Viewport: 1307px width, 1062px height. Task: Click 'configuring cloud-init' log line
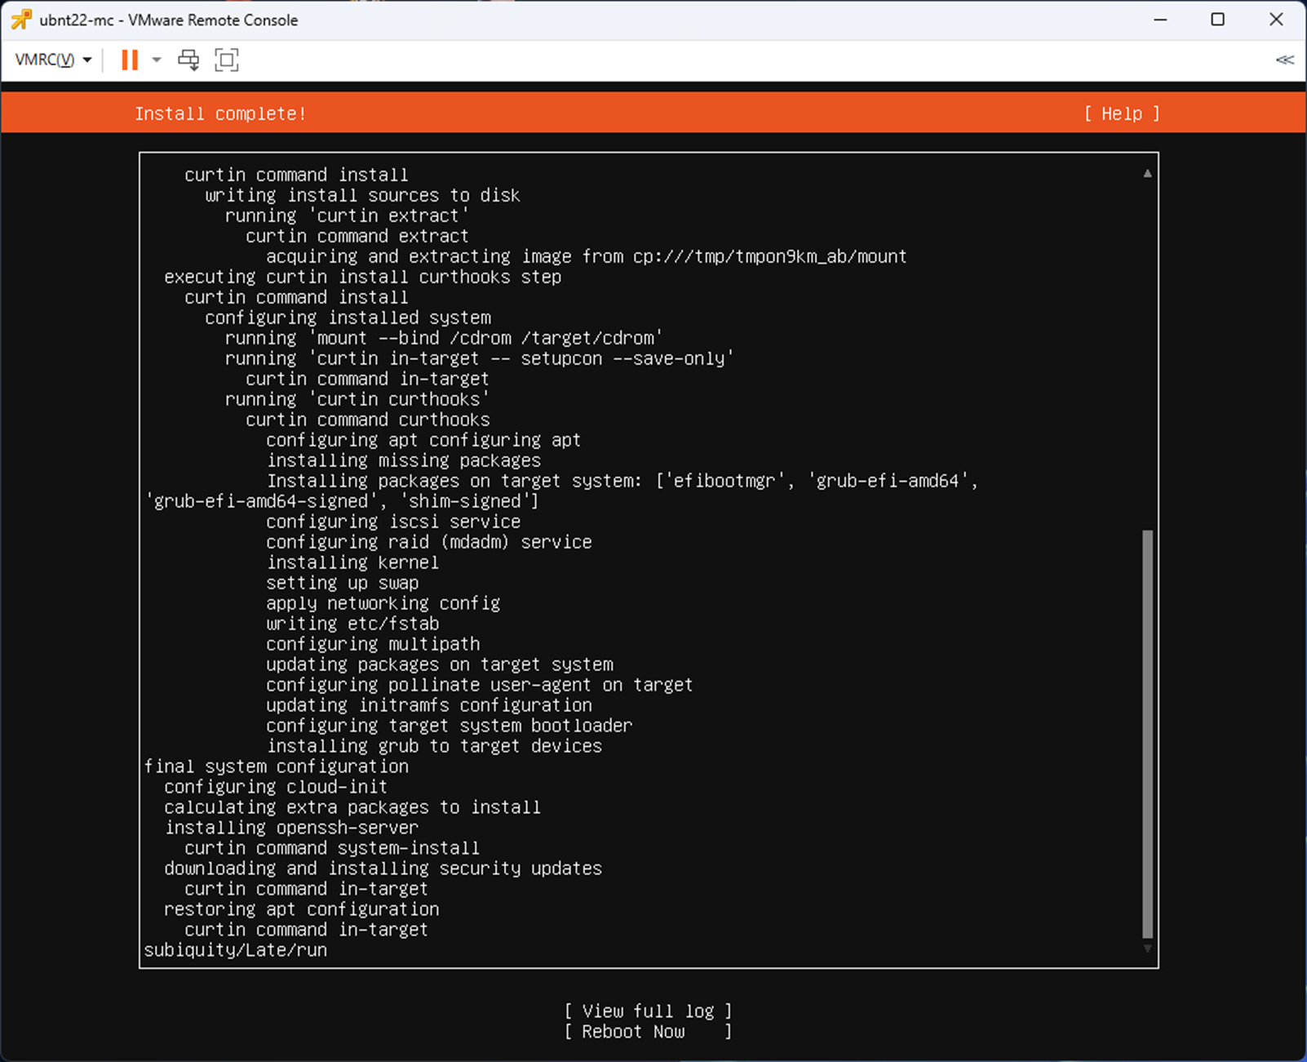(x=276, y=787)
